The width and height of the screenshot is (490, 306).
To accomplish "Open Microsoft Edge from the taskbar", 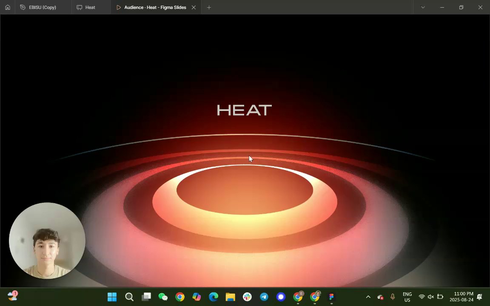I will 214,297.
